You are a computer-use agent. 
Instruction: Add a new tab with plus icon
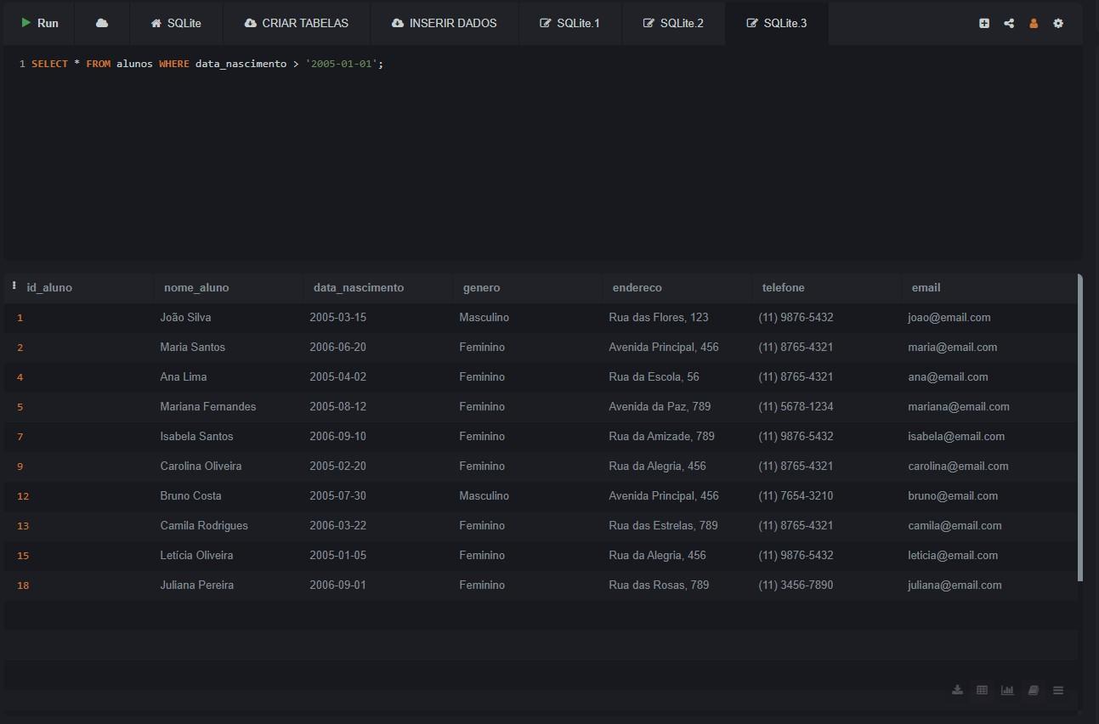tap(984, 23)
